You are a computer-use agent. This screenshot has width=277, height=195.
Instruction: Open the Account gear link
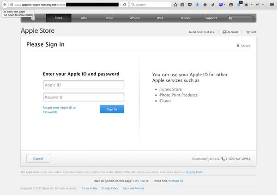(230, 32)
